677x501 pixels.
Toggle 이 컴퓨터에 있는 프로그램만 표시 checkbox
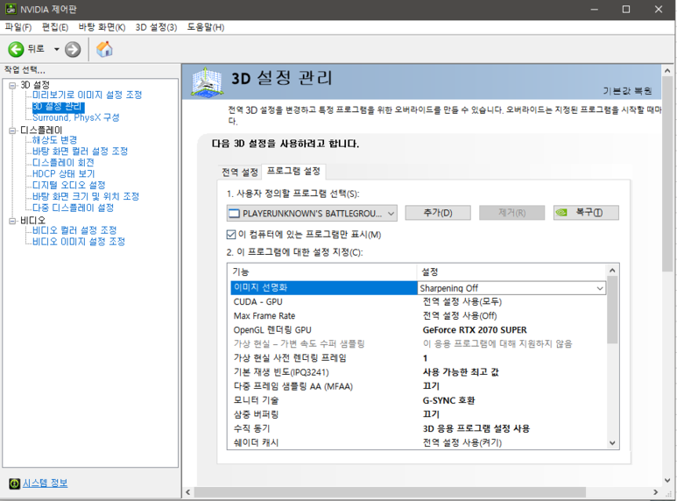coord(231,235)
